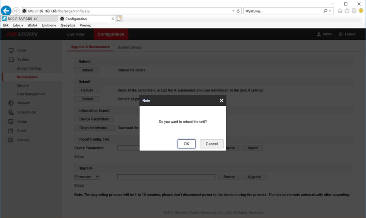Click the Image sidebar icon
The height and width of the screenshot is (218, 366).
pyautogui.click(x=10, y=121)
